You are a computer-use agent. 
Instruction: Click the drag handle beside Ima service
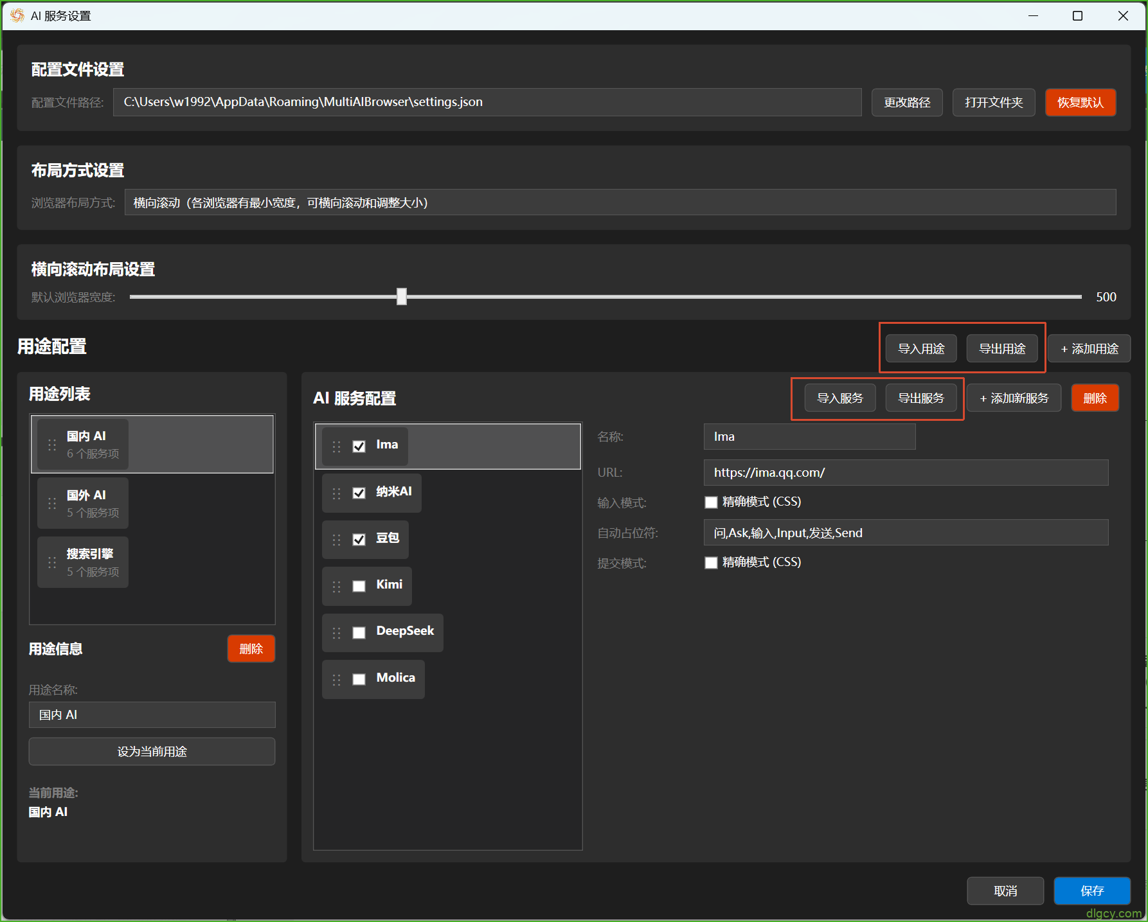(336, 447)
